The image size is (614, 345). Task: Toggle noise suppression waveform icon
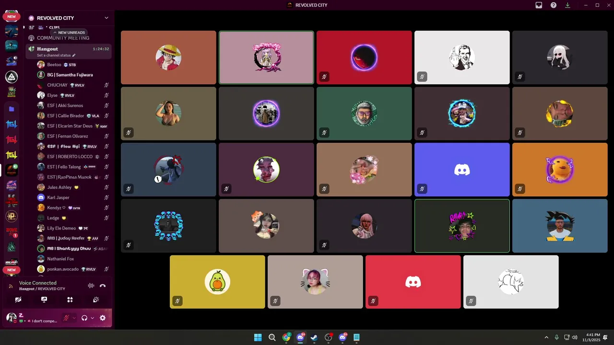[91, 286]
